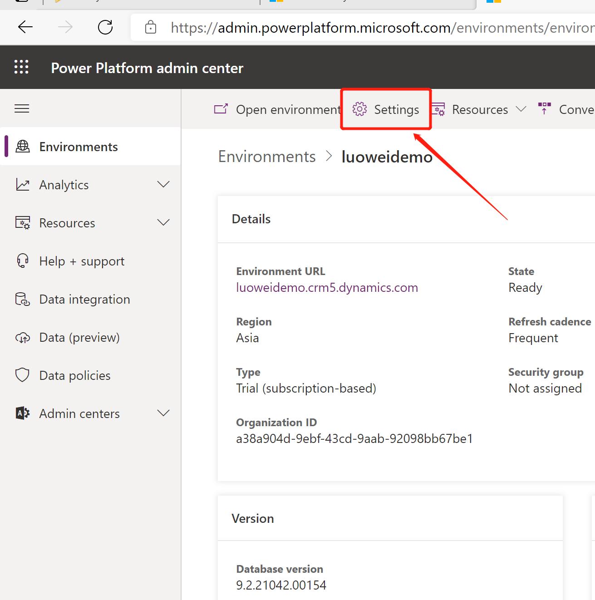Collapse the navigation hamburger menu
The image size is (595, 600).
[22, 108]
